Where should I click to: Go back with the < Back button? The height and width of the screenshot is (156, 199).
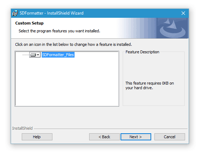click(104, 137)
